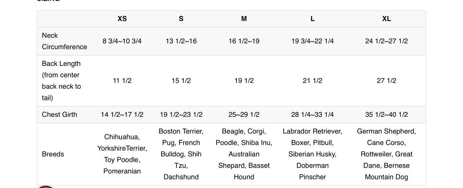
Task: Click the 28 1/4~33 1/4 chest girth cell
Action: [312, 114]
